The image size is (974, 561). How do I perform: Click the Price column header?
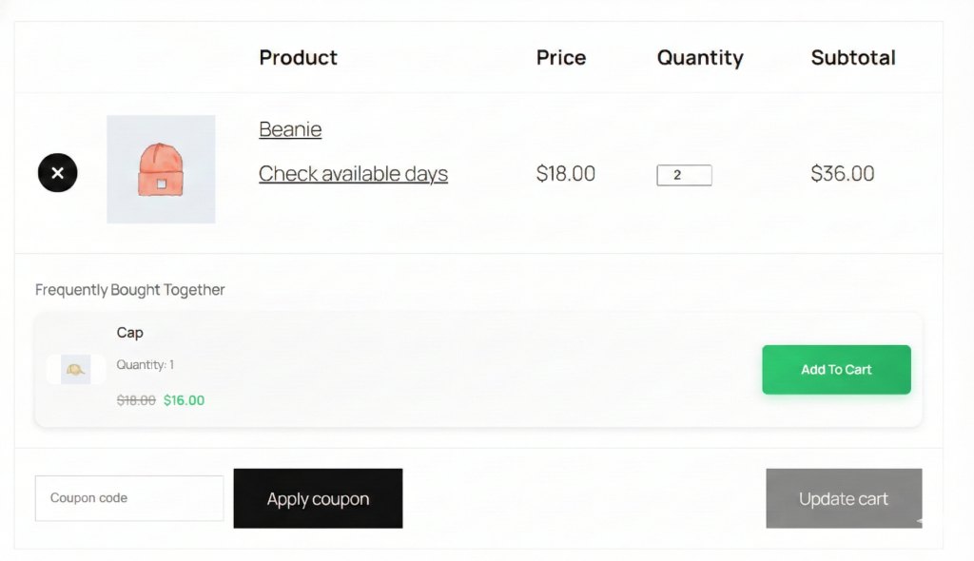(561, 58)
